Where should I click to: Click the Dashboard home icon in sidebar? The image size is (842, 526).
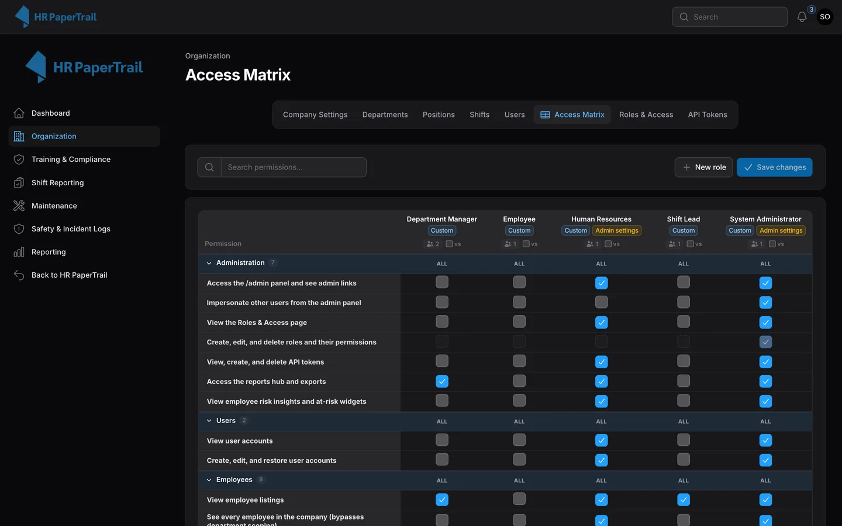[19, 113]
